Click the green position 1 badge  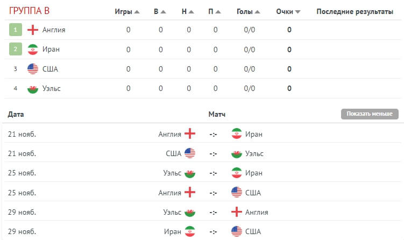(16, 30)
